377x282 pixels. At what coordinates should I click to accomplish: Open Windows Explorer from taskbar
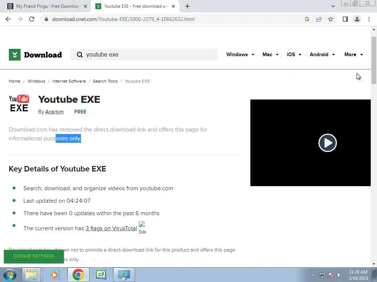tap(31, 275)
